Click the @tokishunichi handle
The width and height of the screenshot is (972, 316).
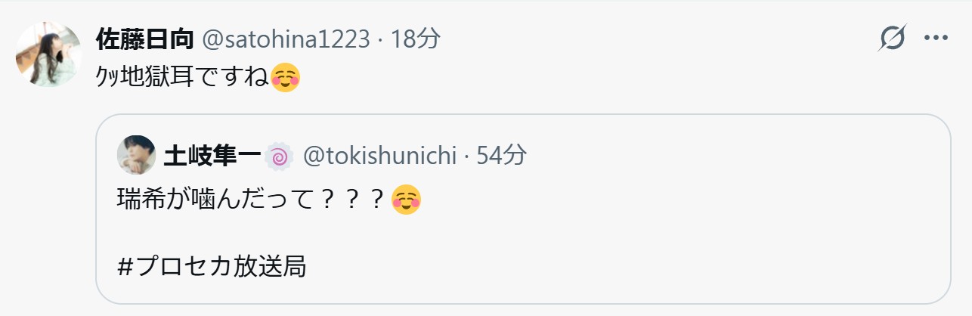tap(379, 156)
